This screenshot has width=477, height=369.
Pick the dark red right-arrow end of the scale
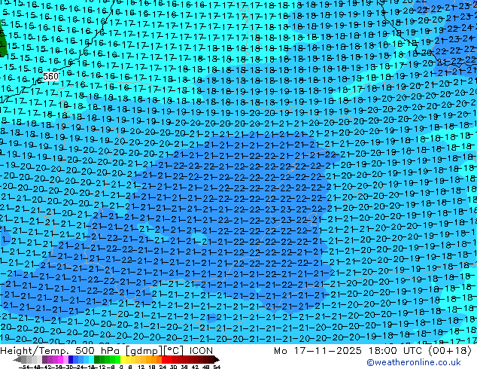[x=216, y=360]
